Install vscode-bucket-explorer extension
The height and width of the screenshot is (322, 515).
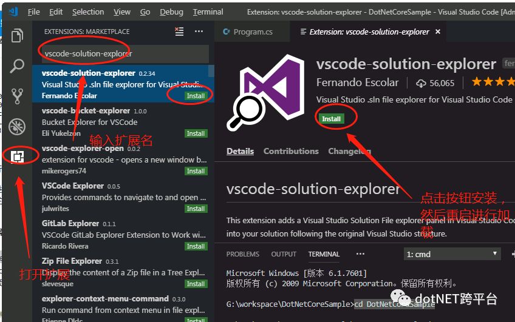click(196, 133)
